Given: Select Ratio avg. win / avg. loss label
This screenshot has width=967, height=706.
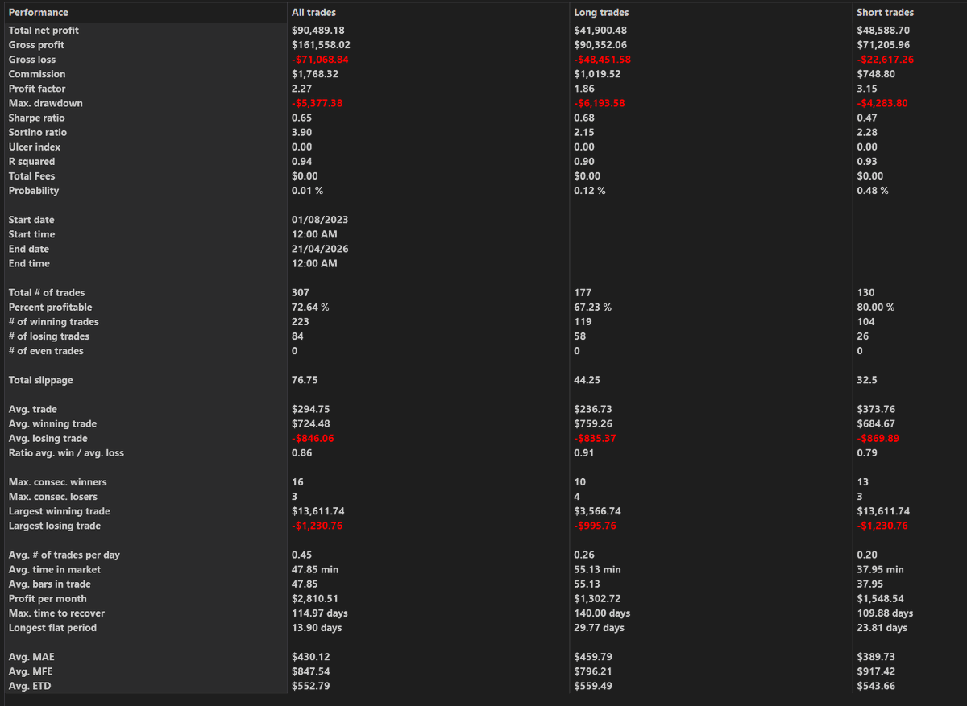Looking at the screenshot, I should tap(66, 453).
